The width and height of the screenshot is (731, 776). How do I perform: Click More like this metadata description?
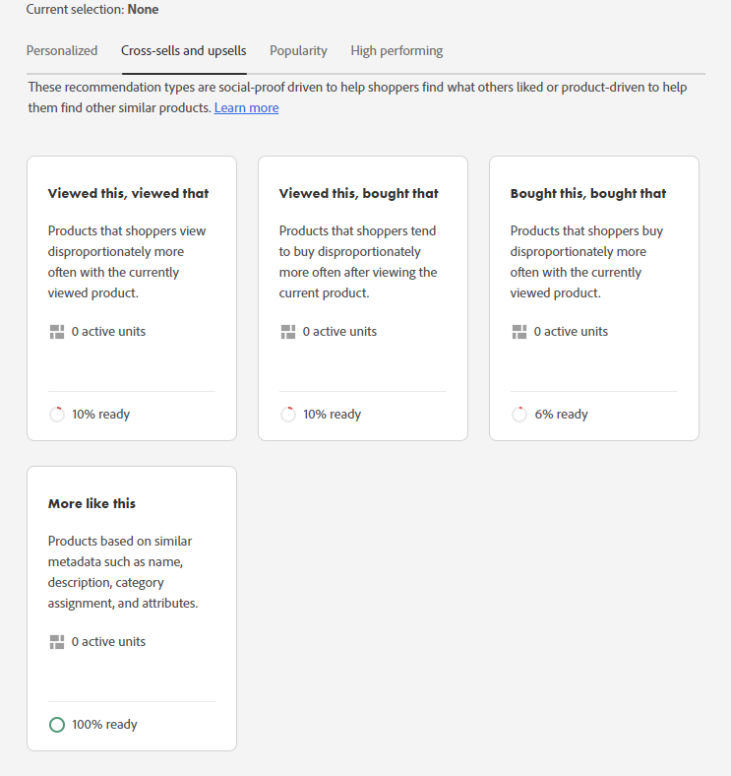tap(123, 572)
